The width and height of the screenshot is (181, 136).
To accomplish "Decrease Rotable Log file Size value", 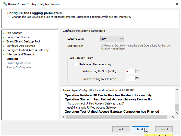I will pyautogui.click(x=137, y=72).
